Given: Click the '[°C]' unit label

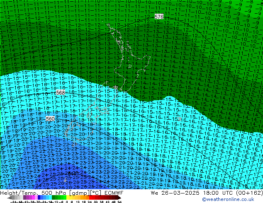Looking at the screenshot, I should [96, 193].
